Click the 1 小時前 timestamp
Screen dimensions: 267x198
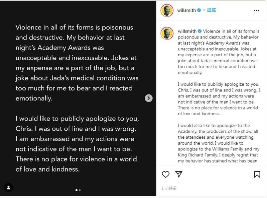pos(169,188)
